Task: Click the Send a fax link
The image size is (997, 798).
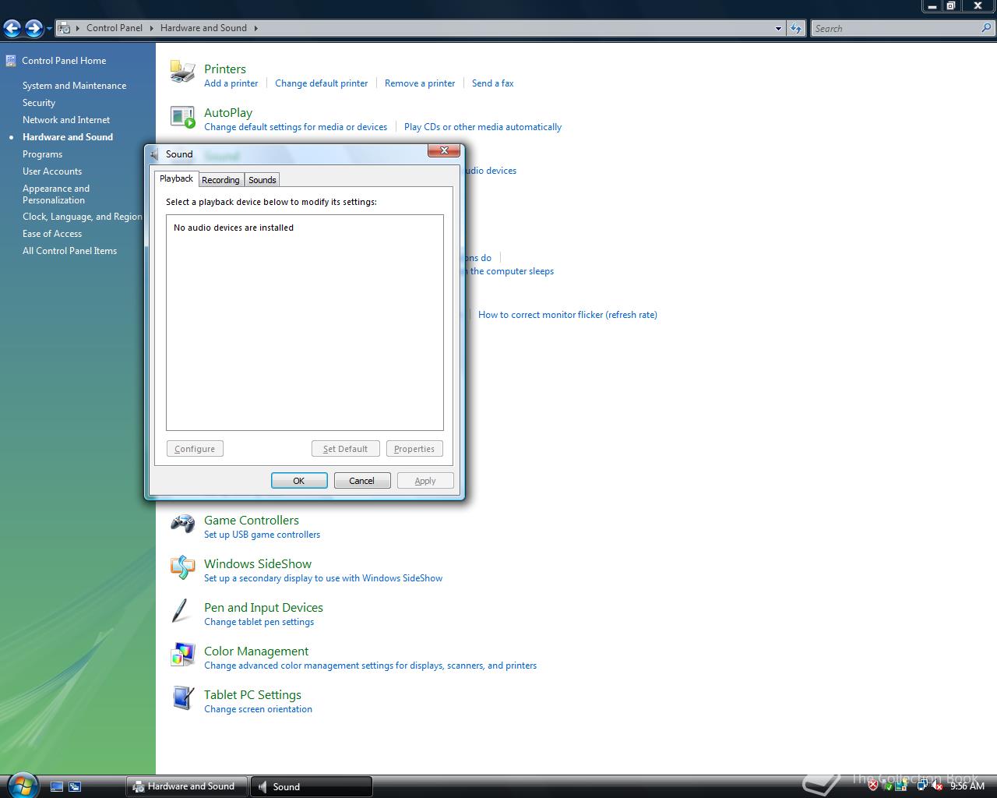Action: tap(492, 83)
